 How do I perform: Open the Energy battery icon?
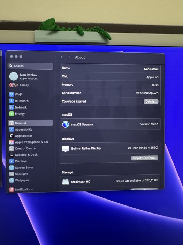coord(12,114)
